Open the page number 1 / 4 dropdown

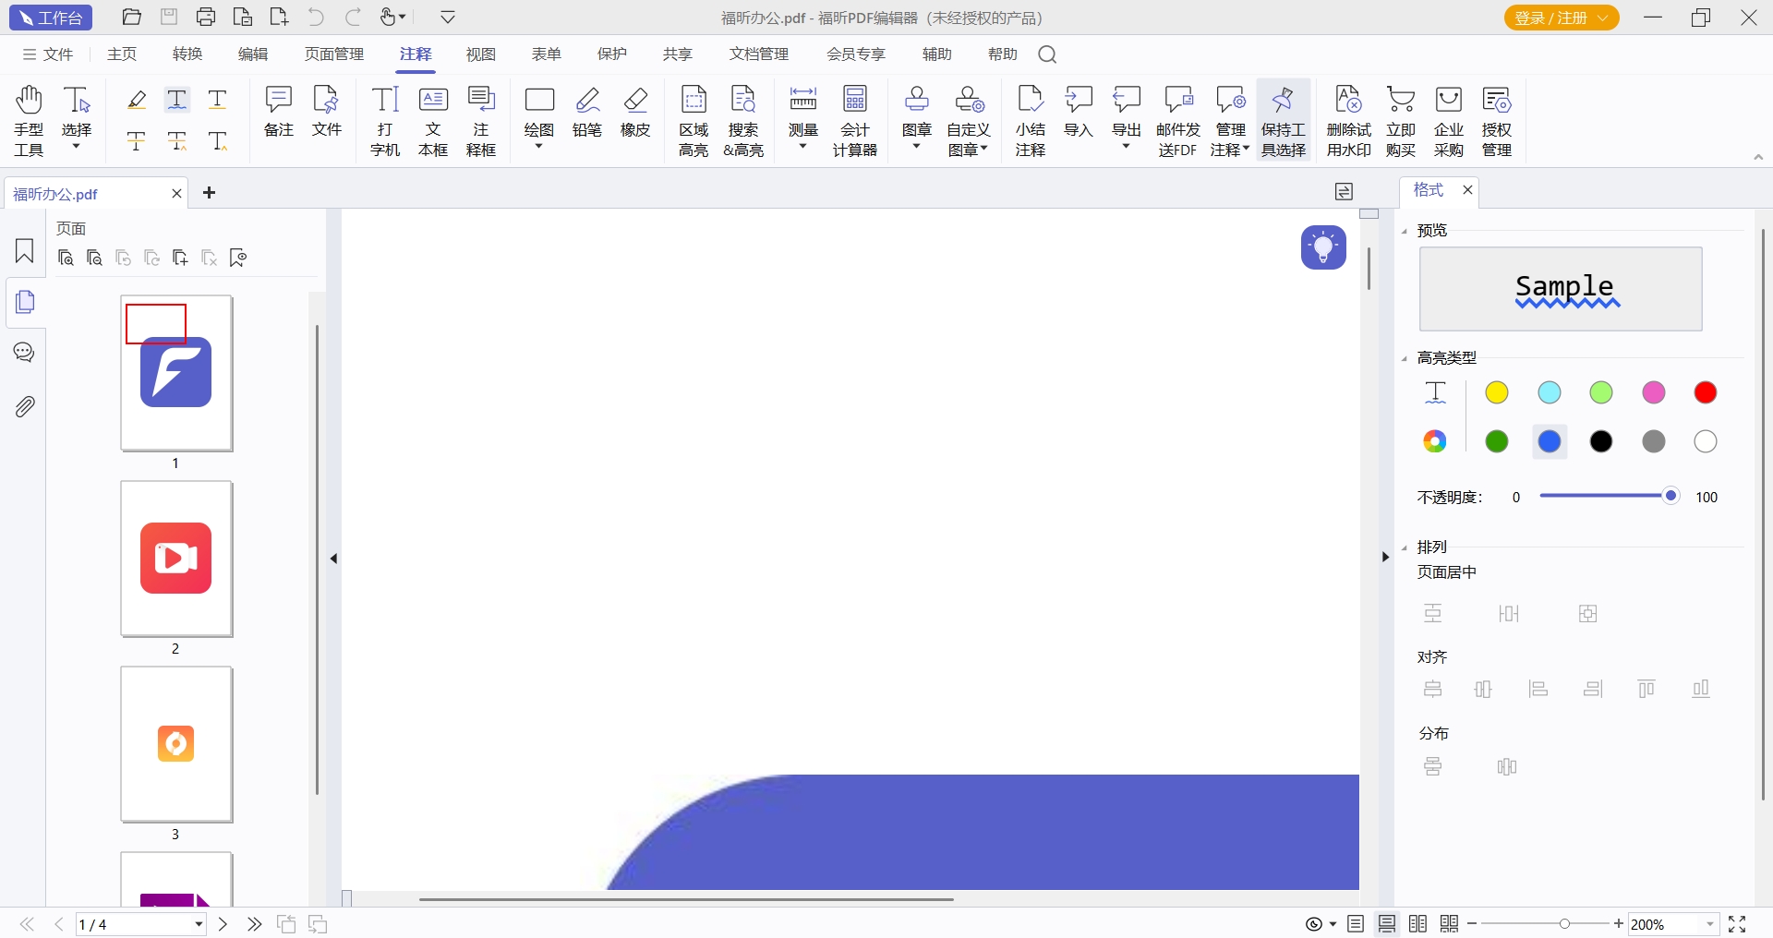tap(199, 924)
